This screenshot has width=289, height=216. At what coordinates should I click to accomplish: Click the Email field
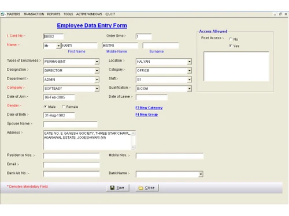(x=72, y=165)
